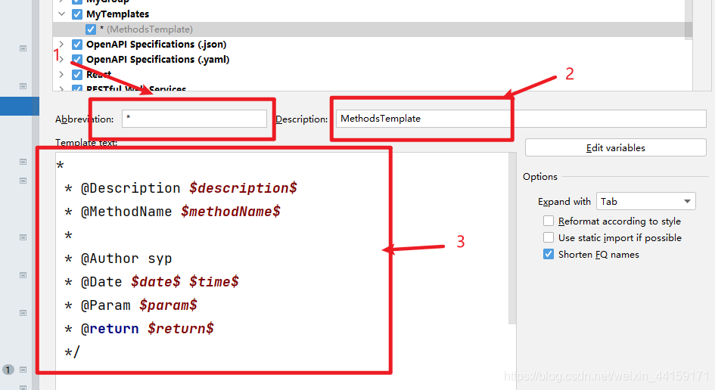Focus the Abbreviation input field
The width and height of the screenshot is (715, 390).
(194, 119)
